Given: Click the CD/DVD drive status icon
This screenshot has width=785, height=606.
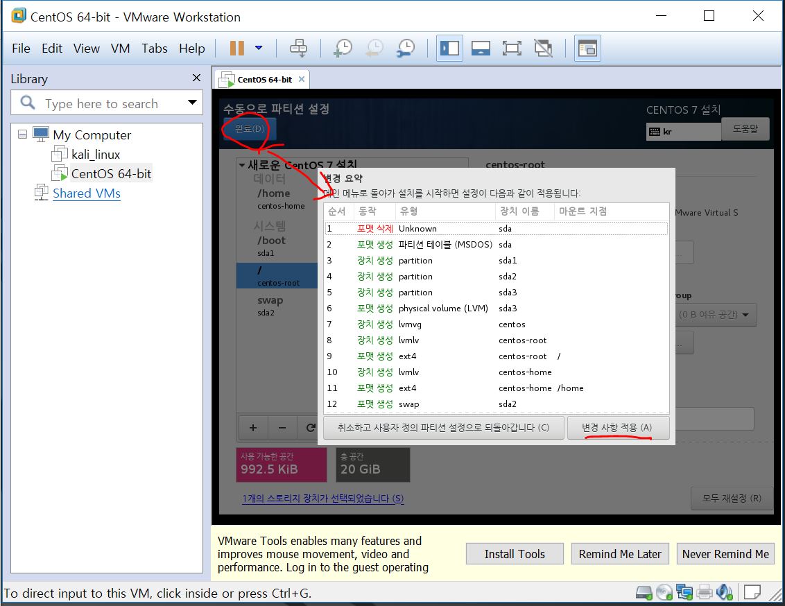Looking at the screenshot, I should pos(664,593).
